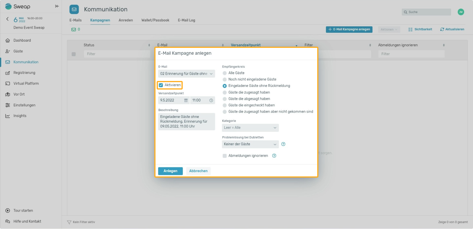Screen dimensions: 473x229
Task: Open the green user avatar menu
Action: click(x=461, y=12)
